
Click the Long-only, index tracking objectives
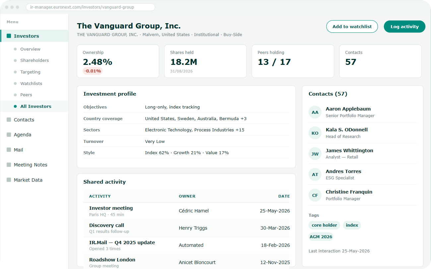click(172, 107)
